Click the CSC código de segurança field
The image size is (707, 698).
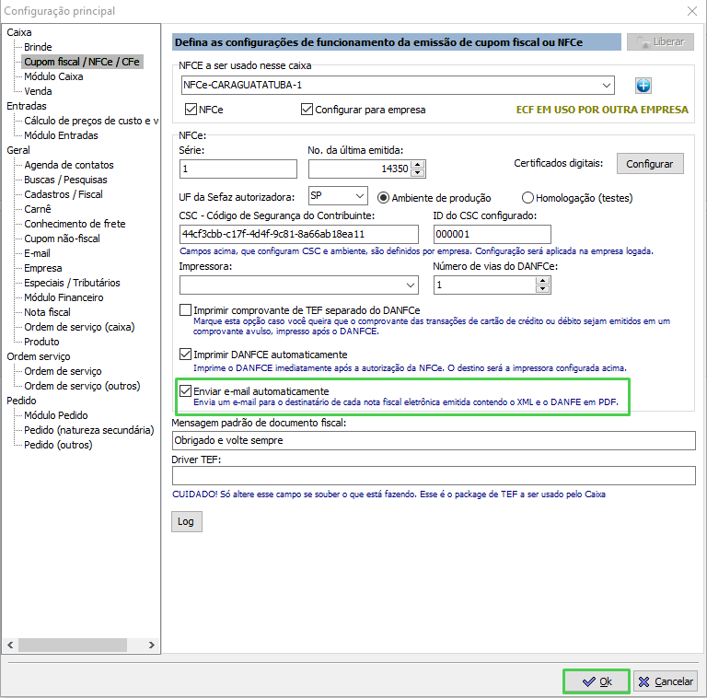click(299, 234)
